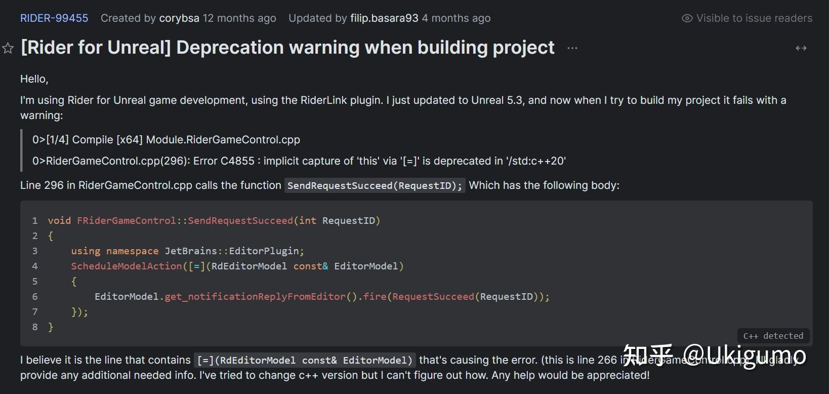
Task: Click the 12 months ago created timestamp
Action: [239, 18]
